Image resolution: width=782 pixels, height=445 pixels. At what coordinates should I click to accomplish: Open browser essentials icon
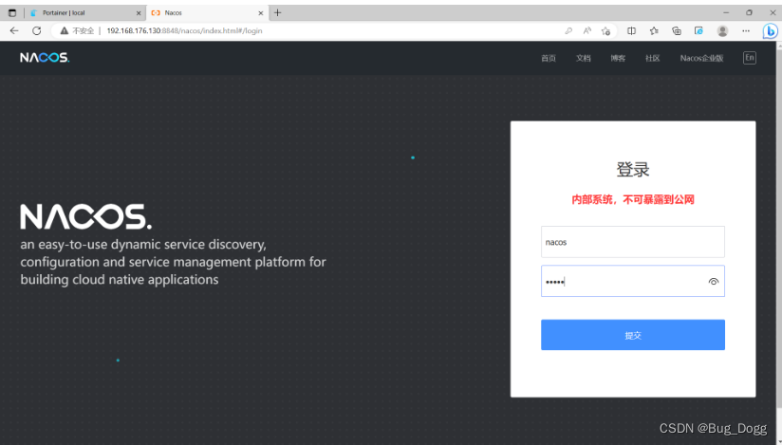pyautogui.click(x=698, y=31)
